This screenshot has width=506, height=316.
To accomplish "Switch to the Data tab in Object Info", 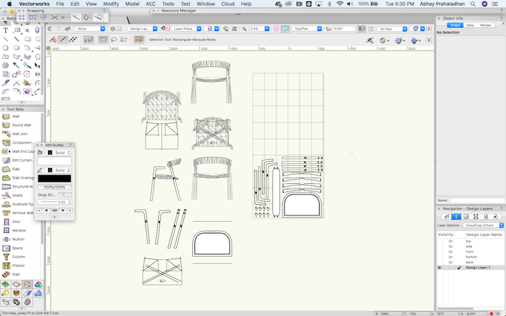I will [x=470, y=25].
